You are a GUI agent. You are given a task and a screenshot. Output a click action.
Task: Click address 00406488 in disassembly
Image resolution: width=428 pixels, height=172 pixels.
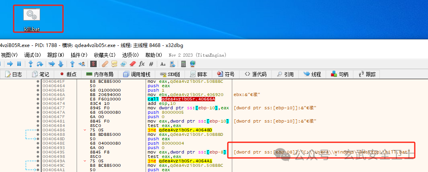53,134
